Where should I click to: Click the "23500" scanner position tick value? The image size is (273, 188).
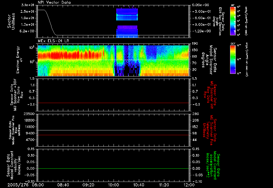[29, 114]
